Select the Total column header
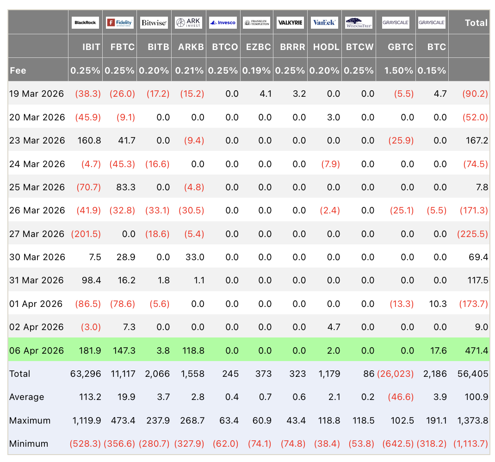 476,23
